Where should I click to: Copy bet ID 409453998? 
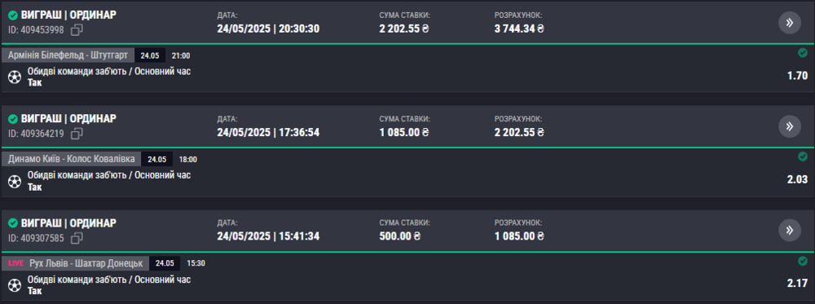77,30
